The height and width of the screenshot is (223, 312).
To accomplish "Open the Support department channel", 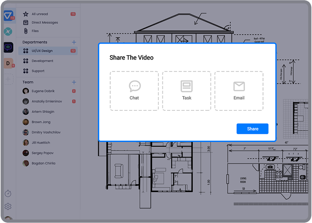I will click(x=38, y=71).
